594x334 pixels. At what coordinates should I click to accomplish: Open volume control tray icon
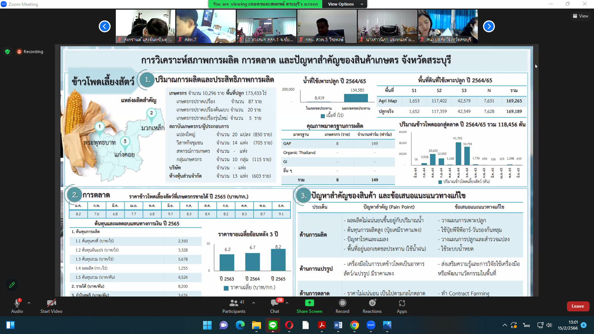[549, 325]
